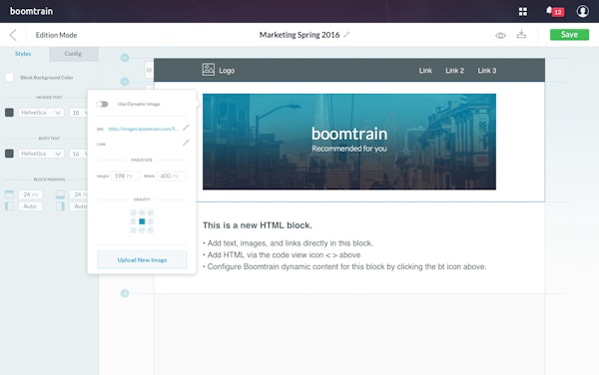599x375 pixels.
Task: Select the bottom-left gravity cell
Action: (x=133, y=230)
